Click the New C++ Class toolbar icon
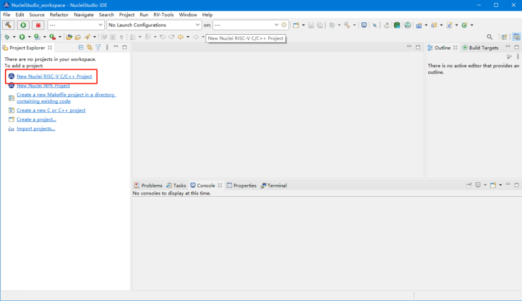Viewport: 522px width, 301px height. (x=465, y=25)
